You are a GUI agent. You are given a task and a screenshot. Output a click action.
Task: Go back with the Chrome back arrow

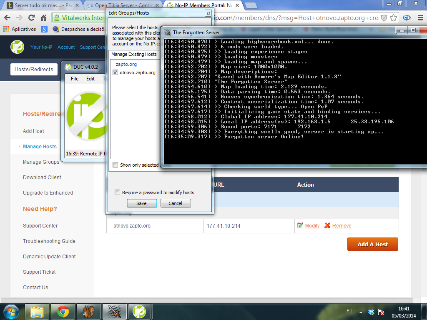point(7,18)
